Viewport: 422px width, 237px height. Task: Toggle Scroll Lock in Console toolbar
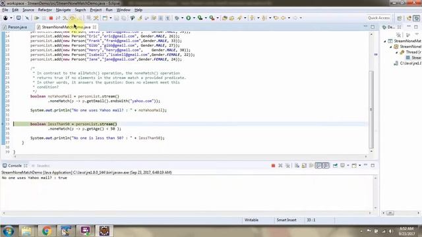coord(304,165)
